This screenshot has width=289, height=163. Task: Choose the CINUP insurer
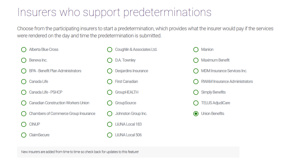[x=24, y=124]
